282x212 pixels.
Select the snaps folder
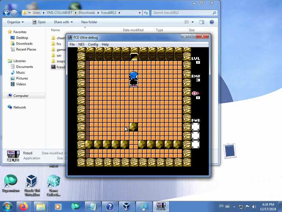click(58, 61)
